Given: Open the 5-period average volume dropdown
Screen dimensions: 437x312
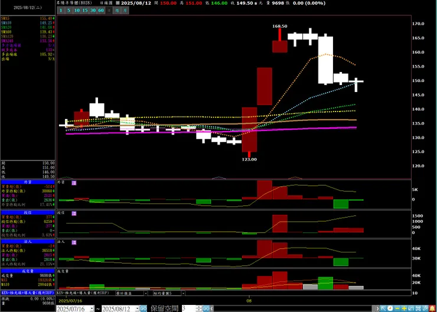Looking at the screenshot, I should tap(183, 293).
